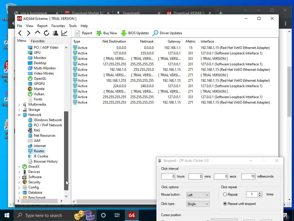The height and width of the screenshot is (221, 294).
Task: Expand the Multimedia tree node
Action: tap(19, 104)
